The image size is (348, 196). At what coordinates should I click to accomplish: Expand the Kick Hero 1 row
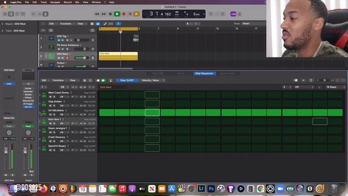[40, 121]
